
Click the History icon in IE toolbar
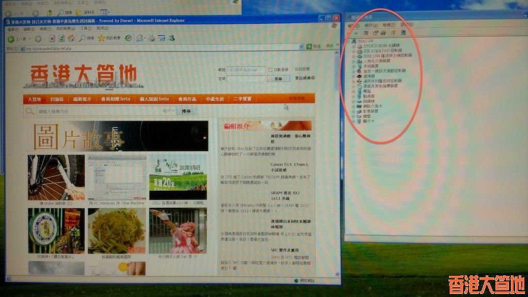pyautogui.click(x=128, y=38)
